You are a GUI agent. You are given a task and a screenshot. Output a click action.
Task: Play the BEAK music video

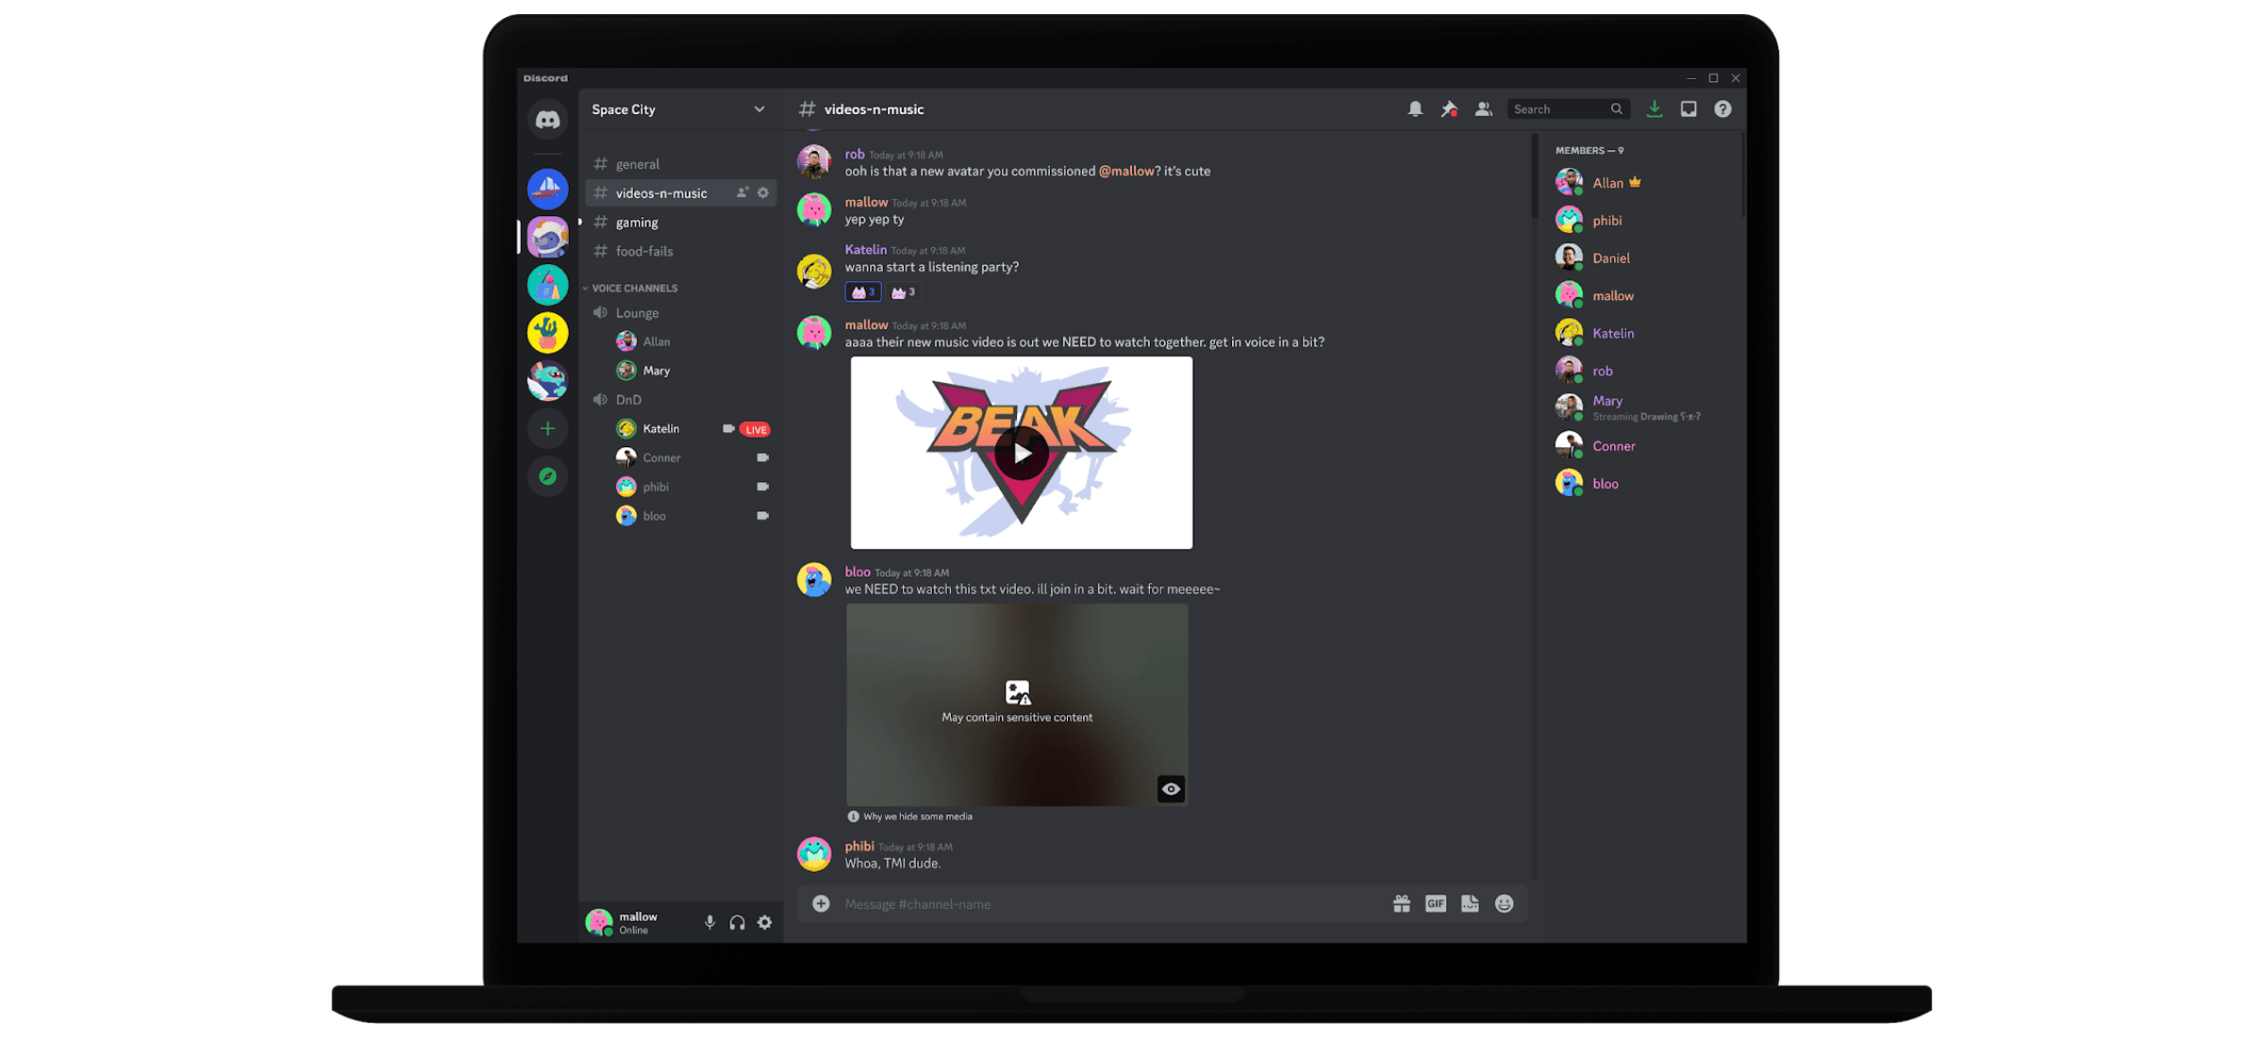click(x=1022, y=454)
